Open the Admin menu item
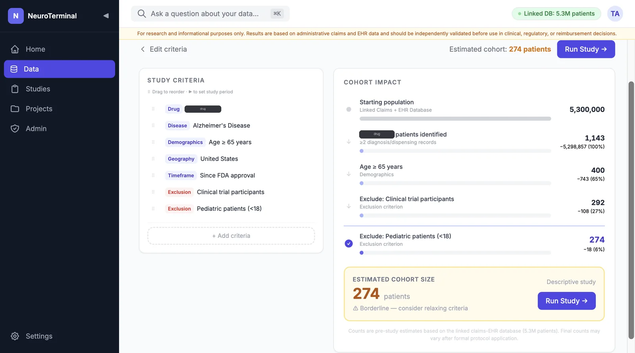 click(60, 129)
